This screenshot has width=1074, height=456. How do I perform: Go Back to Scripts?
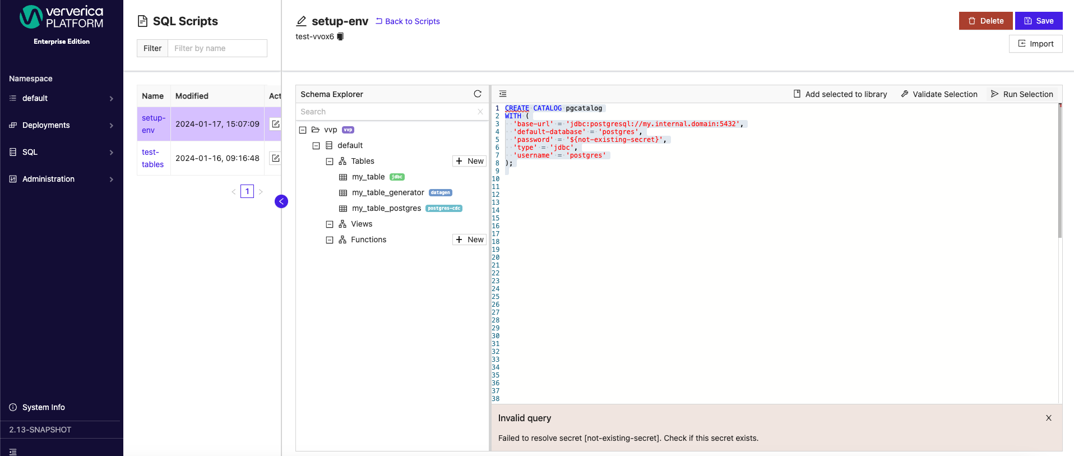408,21
